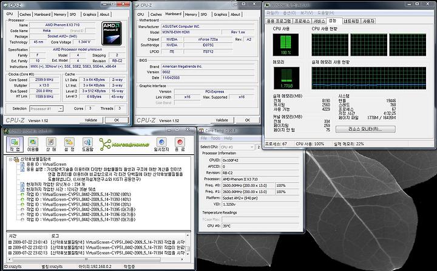Click the AMD Phenom II X3 710 name field in CPU-Z

pyautogui.click(x=62, y=25)
